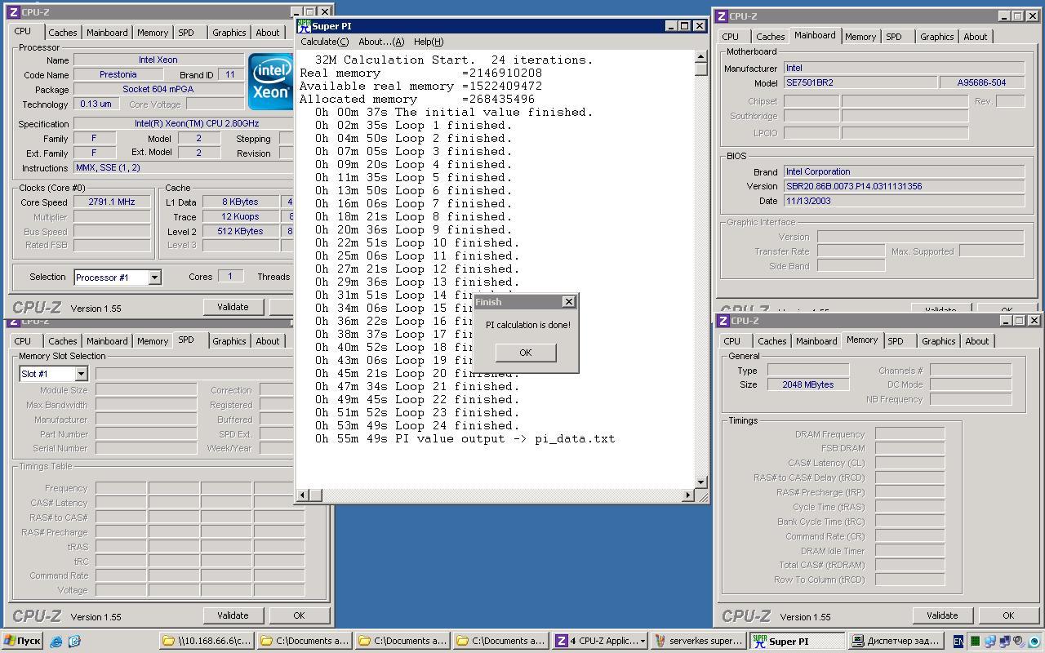
Task: Switch to the \\10.168.66.6 folder taskbar item
Action: (x=207, y=642)
